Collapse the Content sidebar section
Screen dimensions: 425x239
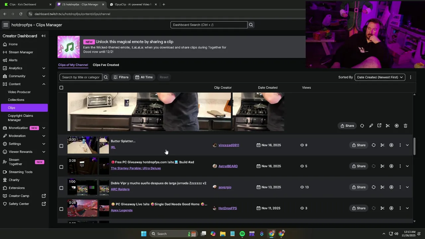43,84
